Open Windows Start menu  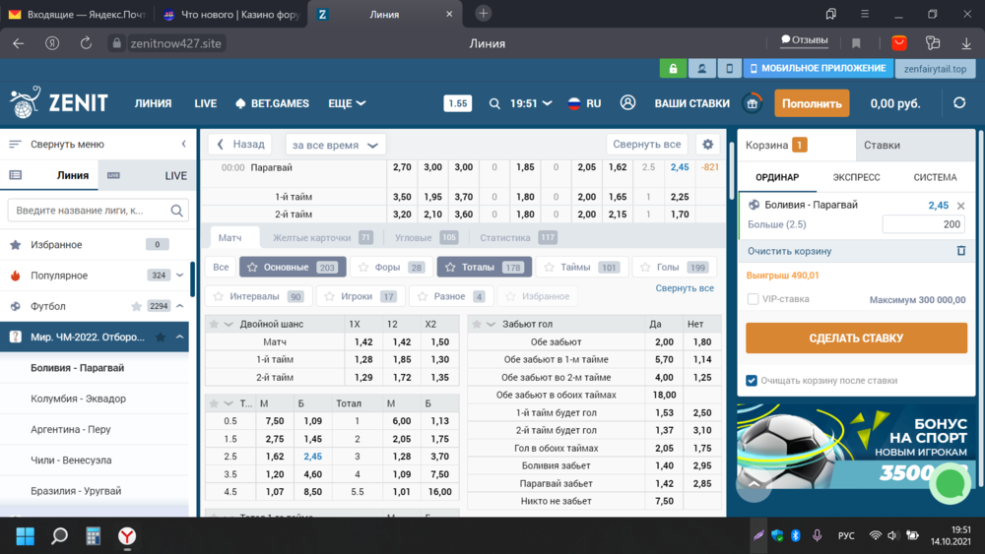pos(26,536)
